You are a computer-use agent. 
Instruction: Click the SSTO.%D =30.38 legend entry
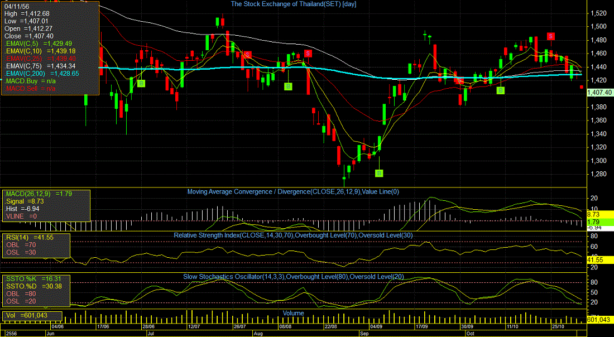click(33, 286)
